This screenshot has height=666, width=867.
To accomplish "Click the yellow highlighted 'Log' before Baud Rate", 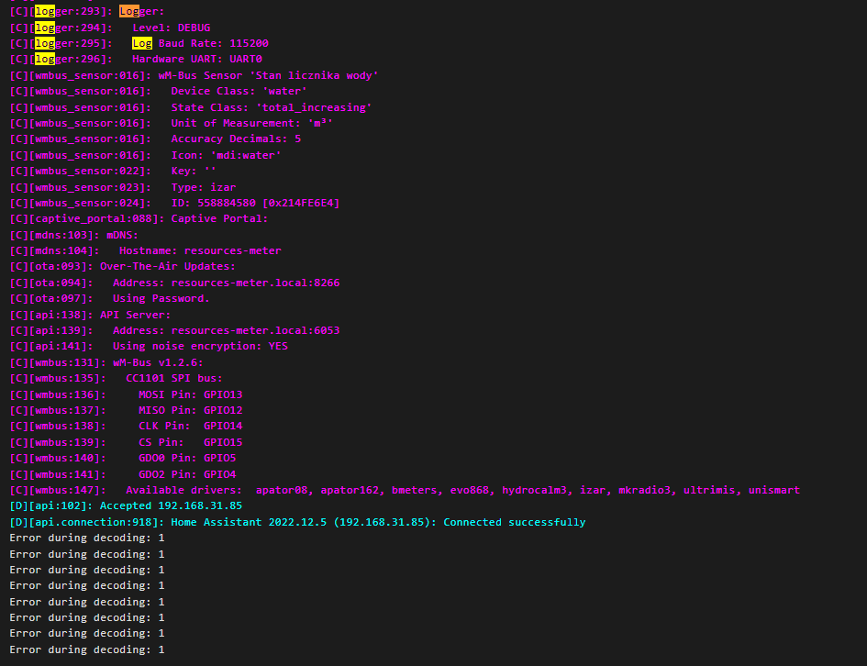I will [x=142, y=43].
